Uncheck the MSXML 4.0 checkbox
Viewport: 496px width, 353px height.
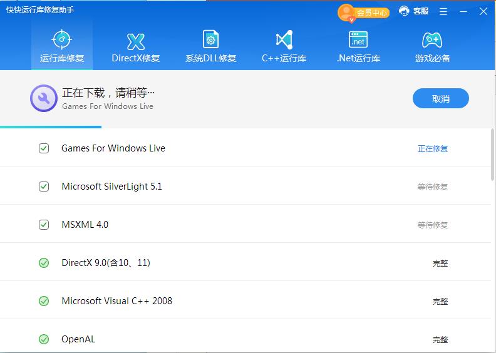pos(44,225)
